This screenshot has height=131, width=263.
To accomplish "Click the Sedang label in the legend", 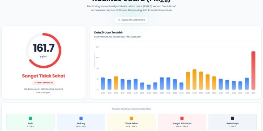I will [81, 123].
